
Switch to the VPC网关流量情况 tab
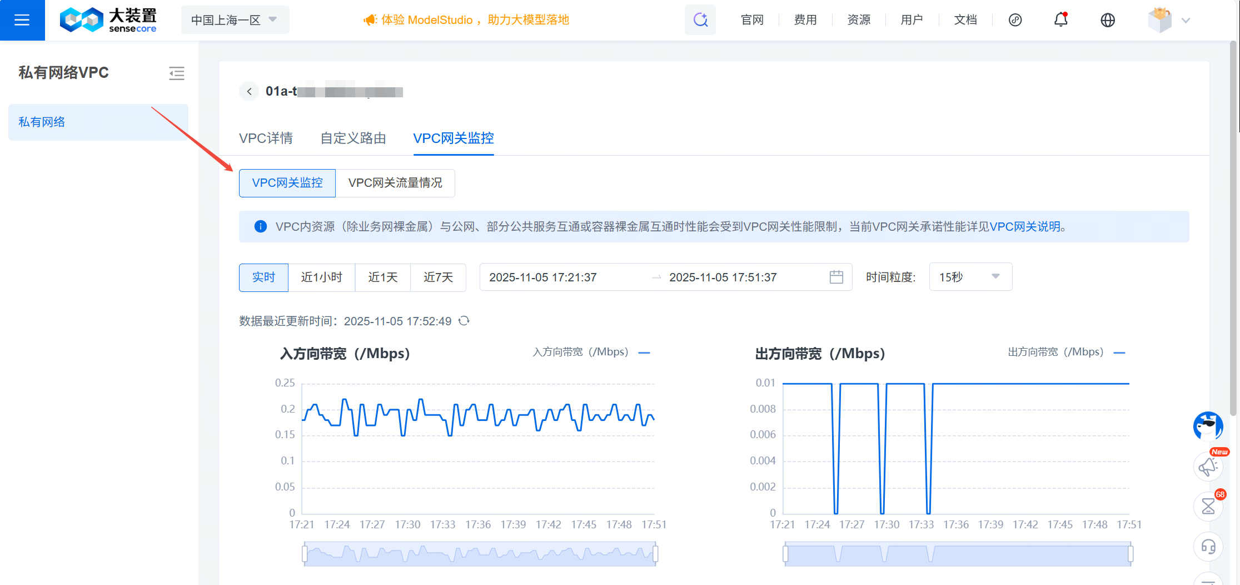395,183
